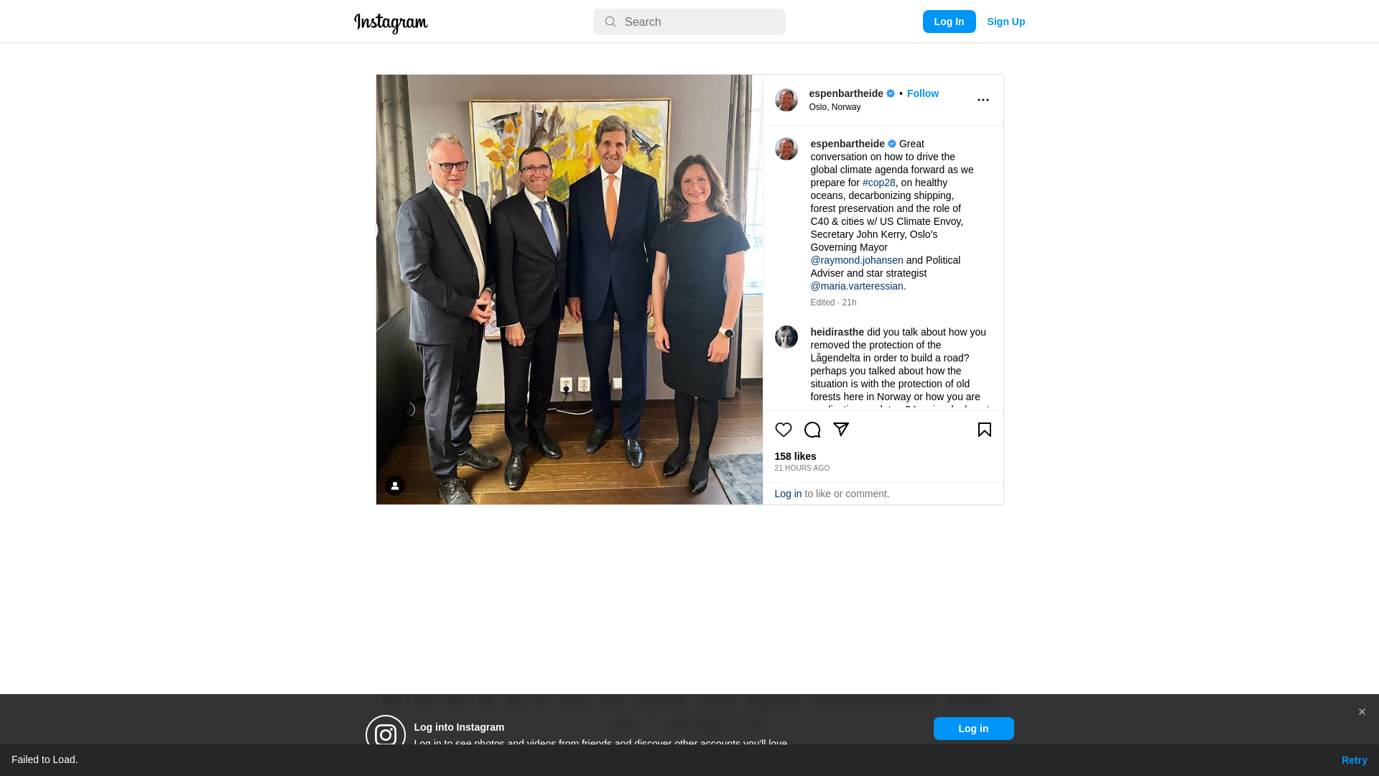Click the Log In button in header

tap(949, 22)
